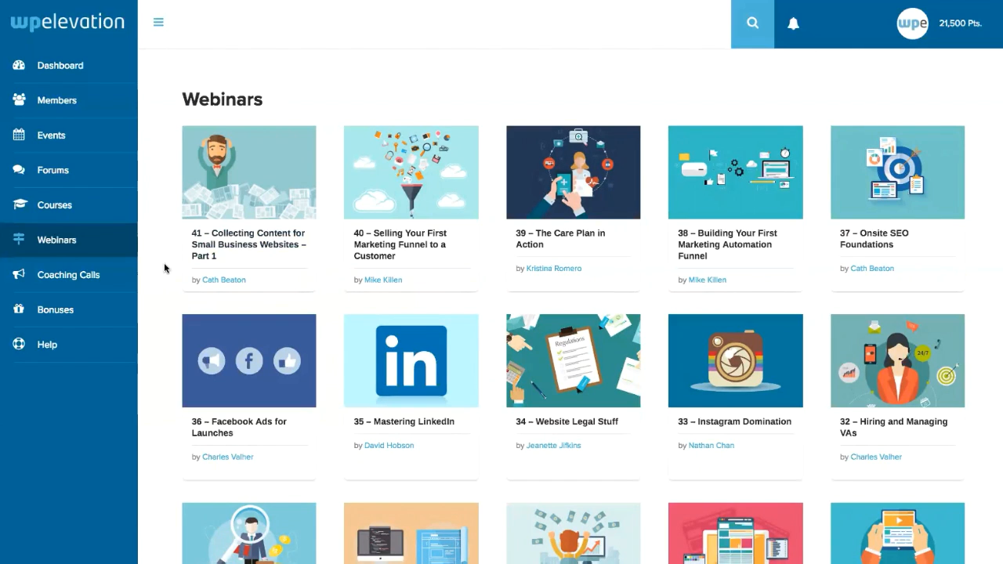Click the wpe profile avatar
This screenshot has width=1003, height=564.
(x=912, y=23)
